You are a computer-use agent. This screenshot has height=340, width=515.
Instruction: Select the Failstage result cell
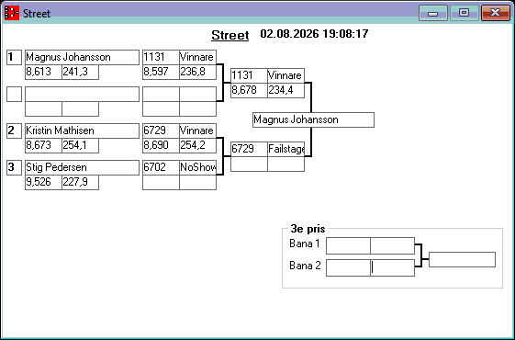click(285, 149)
